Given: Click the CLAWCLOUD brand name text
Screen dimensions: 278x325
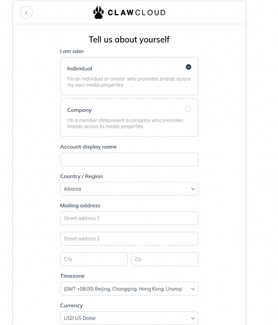Looking at the screenshot, I should [136, 13].
